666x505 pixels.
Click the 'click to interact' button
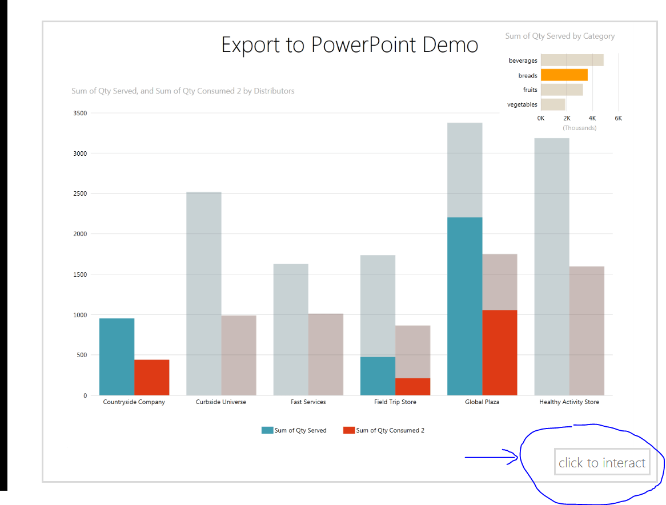602,462
